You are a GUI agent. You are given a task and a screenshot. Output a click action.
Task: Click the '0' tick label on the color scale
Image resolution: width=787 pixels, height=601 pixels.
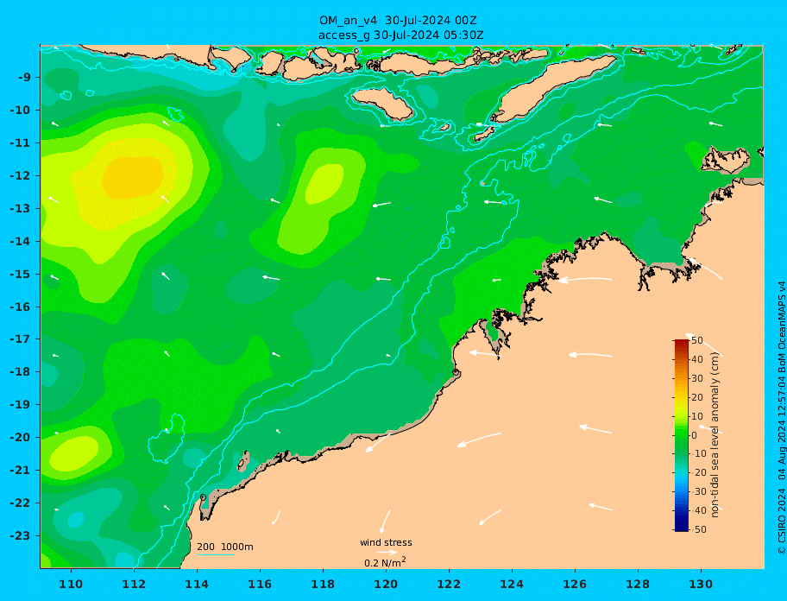pos(695,435)
